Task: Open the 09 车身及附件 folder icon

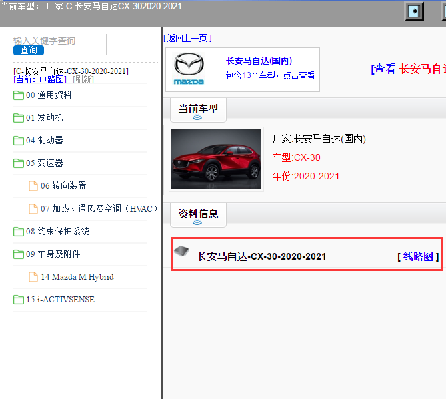Action: [19, 254]
